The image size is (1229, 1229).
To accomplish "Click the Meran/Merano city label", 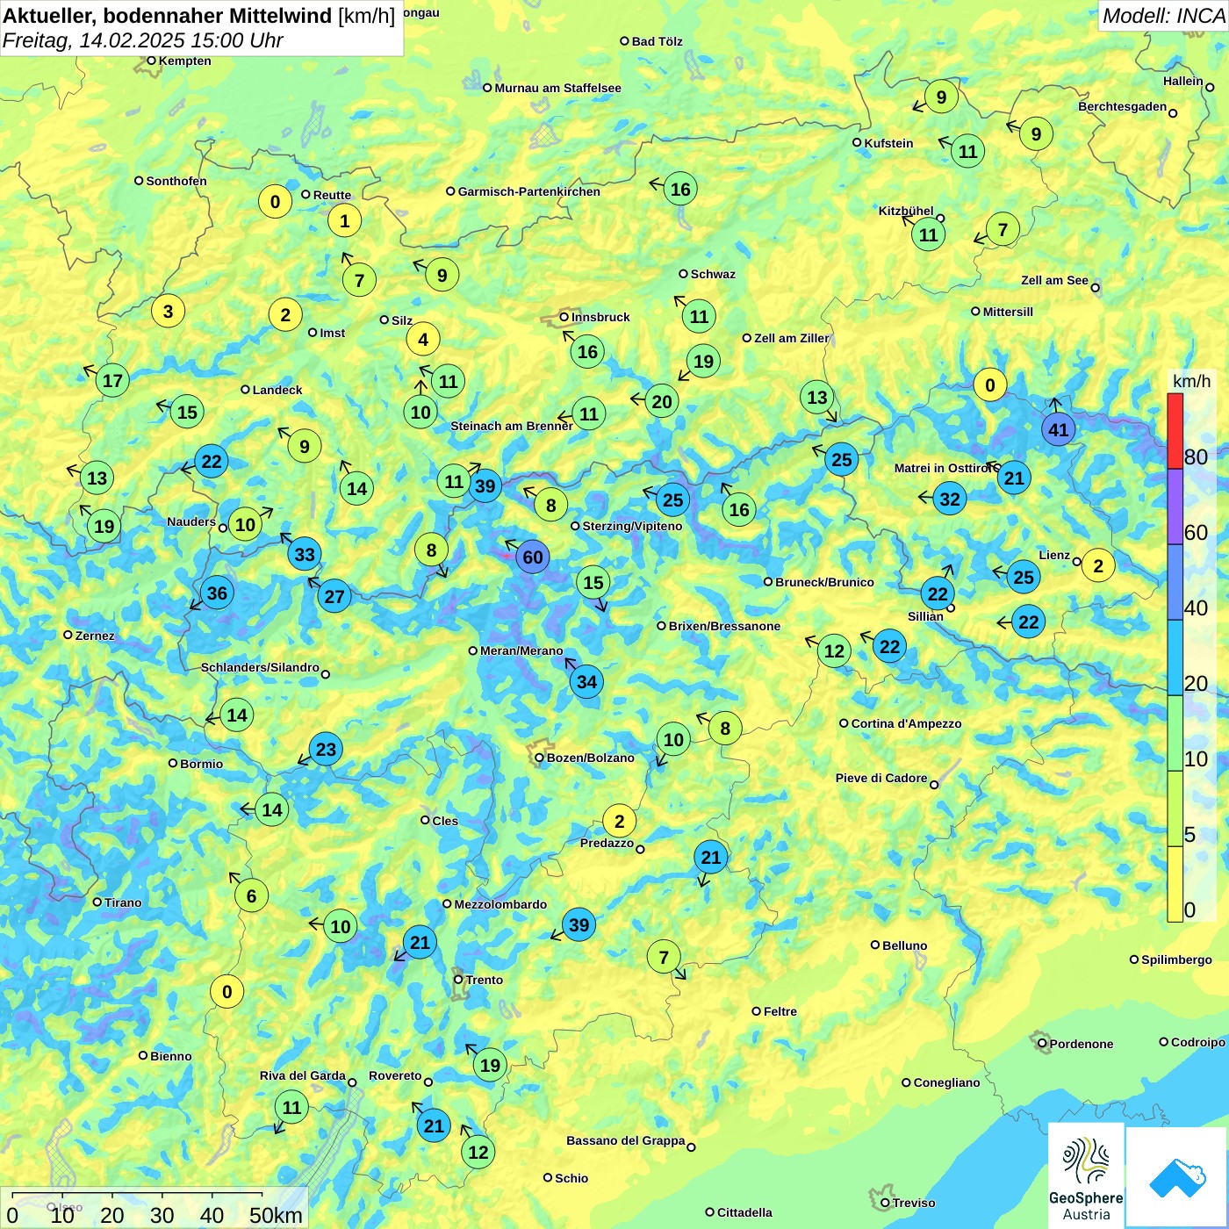I will (521, 650).
